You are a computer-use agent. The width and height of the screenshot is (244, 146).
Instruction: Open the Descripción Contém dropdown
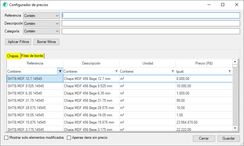coord(42,24)
